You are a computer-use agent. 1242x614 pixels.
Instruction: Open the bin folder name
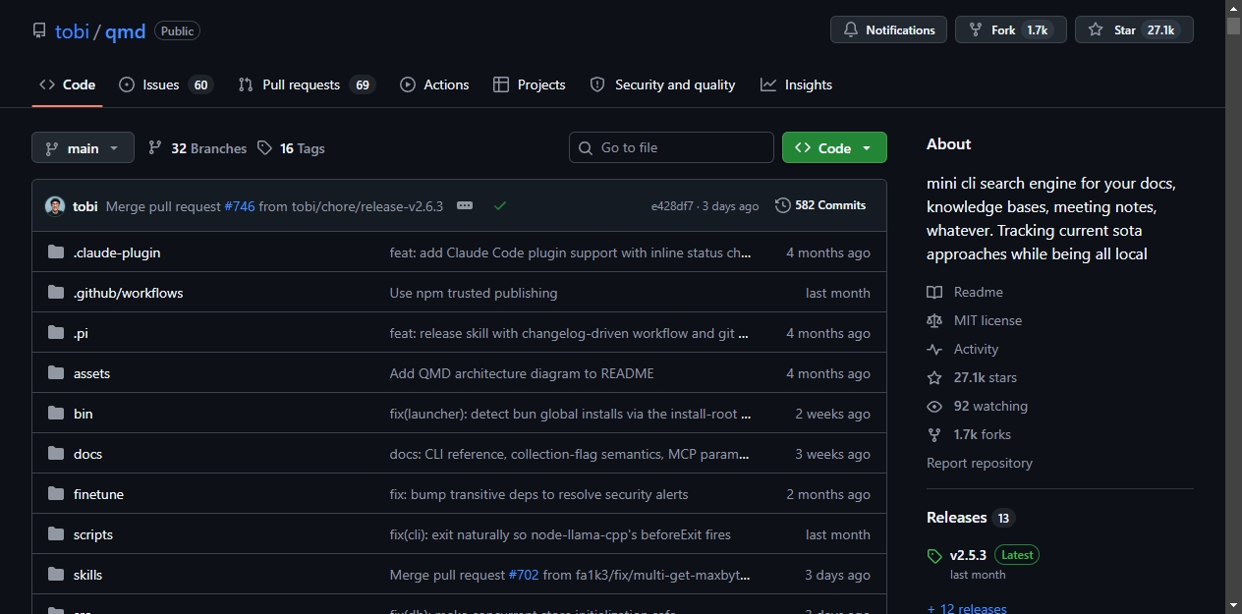pyautogui.click(x=84, y=414)
